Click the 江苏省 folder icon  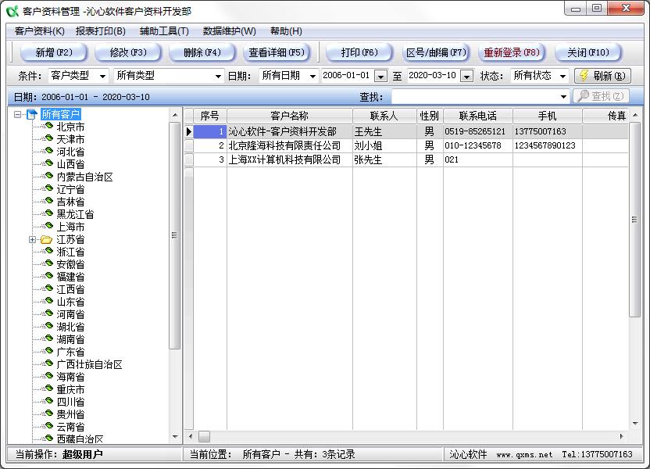click(x=47, y=239)
